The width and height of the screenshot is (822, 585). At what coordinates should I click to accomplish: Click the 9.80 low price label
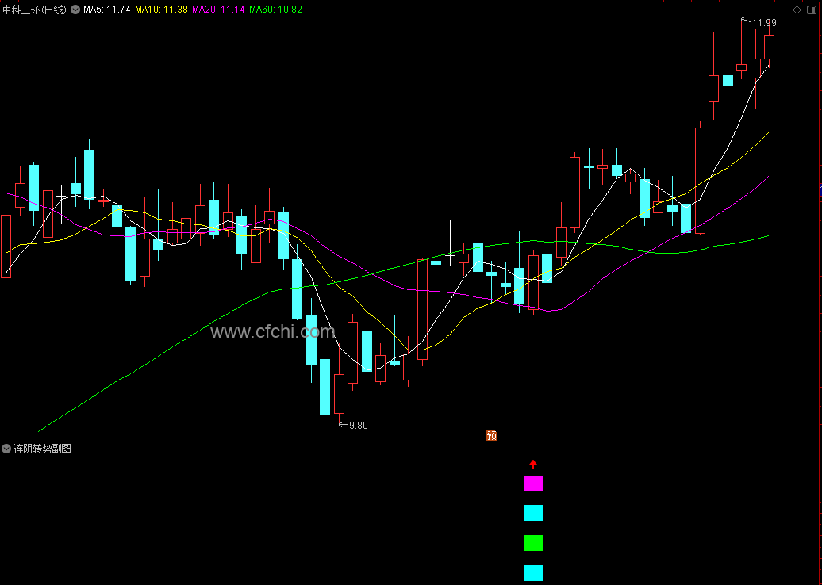point(359,425)
